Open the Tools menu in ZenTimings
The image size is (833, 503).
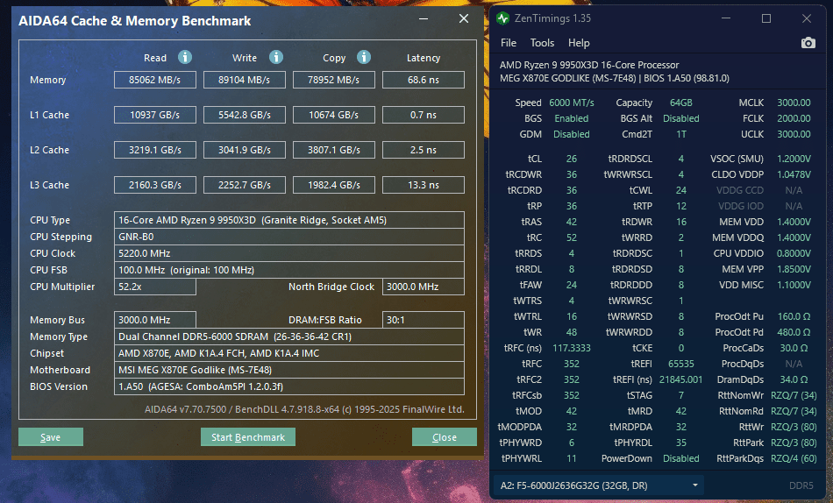(x=542, y=43)
